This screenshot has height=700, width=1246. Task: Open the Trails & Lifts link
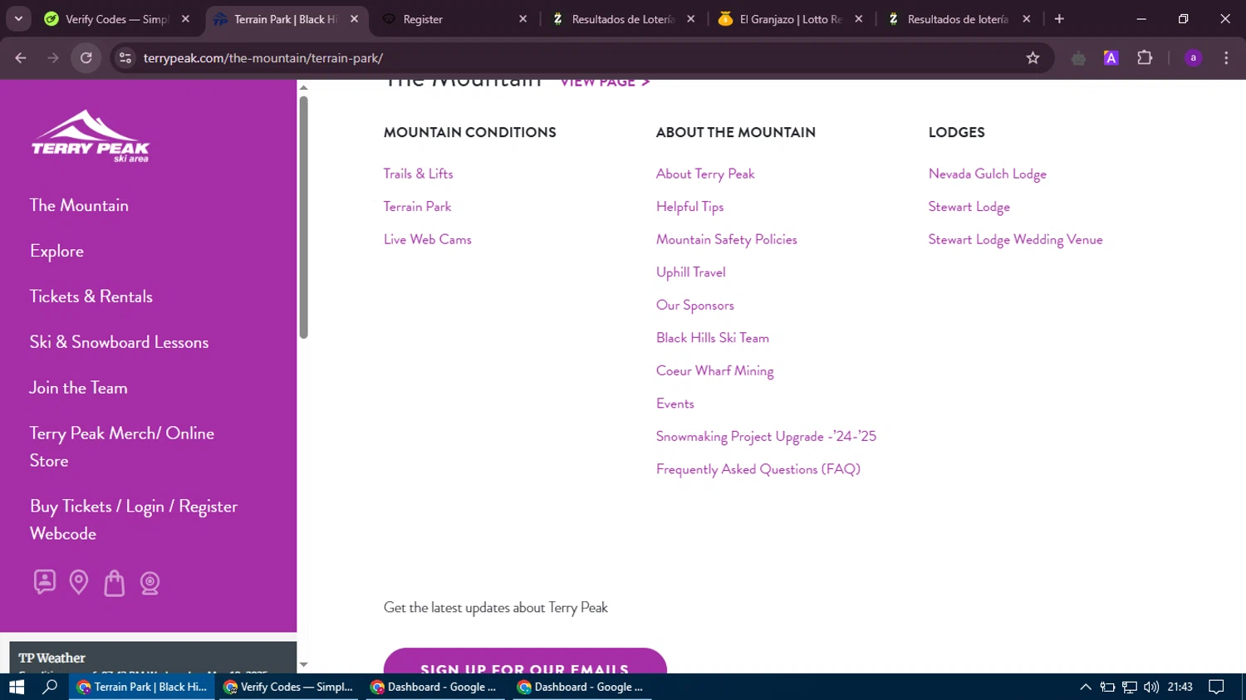418,174
